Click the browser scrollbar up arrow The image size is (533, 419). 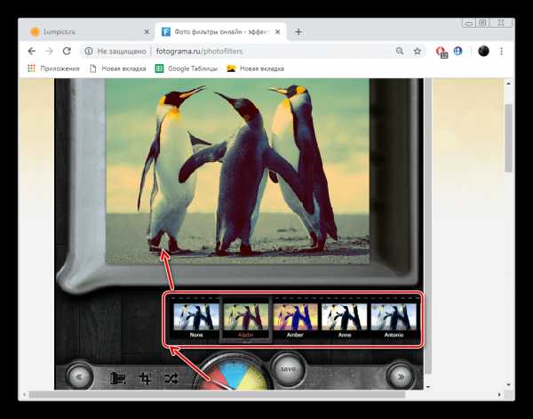(508, 83)
